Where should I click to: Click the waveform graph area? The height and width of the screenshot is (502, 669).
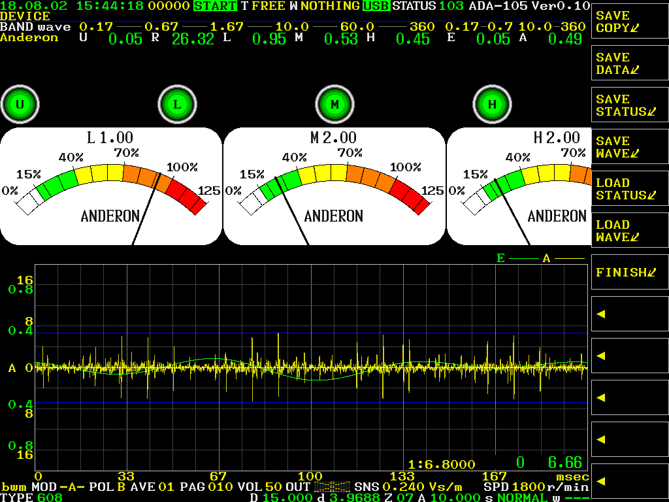pyautogui.click(x=311, y=367)
